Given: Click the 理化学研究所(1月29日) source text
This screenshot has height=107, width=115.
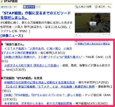Looking at the screenshot, I should [93, 82].
